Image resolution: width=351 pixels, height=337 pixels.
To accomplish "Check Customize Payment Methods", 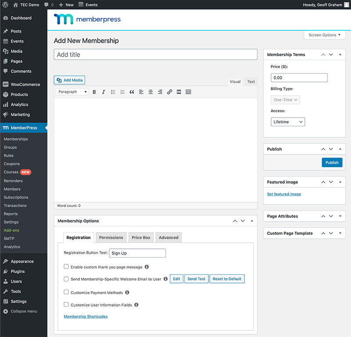I will (66, 292).
